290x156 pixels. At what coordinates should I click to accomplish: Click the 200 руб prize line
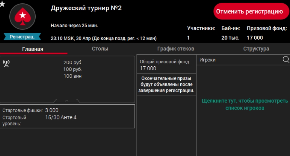click(72, 62)
